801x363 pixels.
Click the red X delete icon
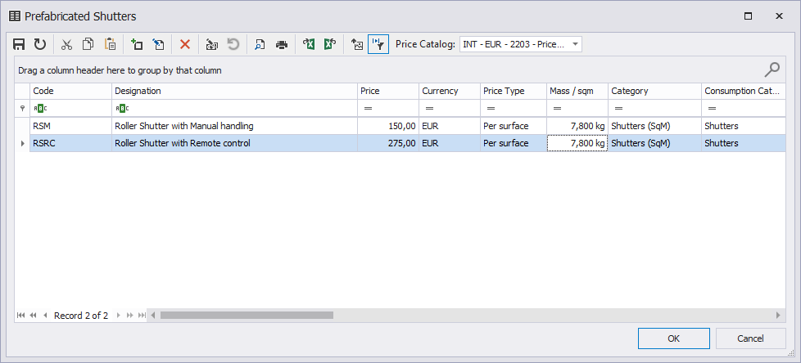(x=185, y=44)
